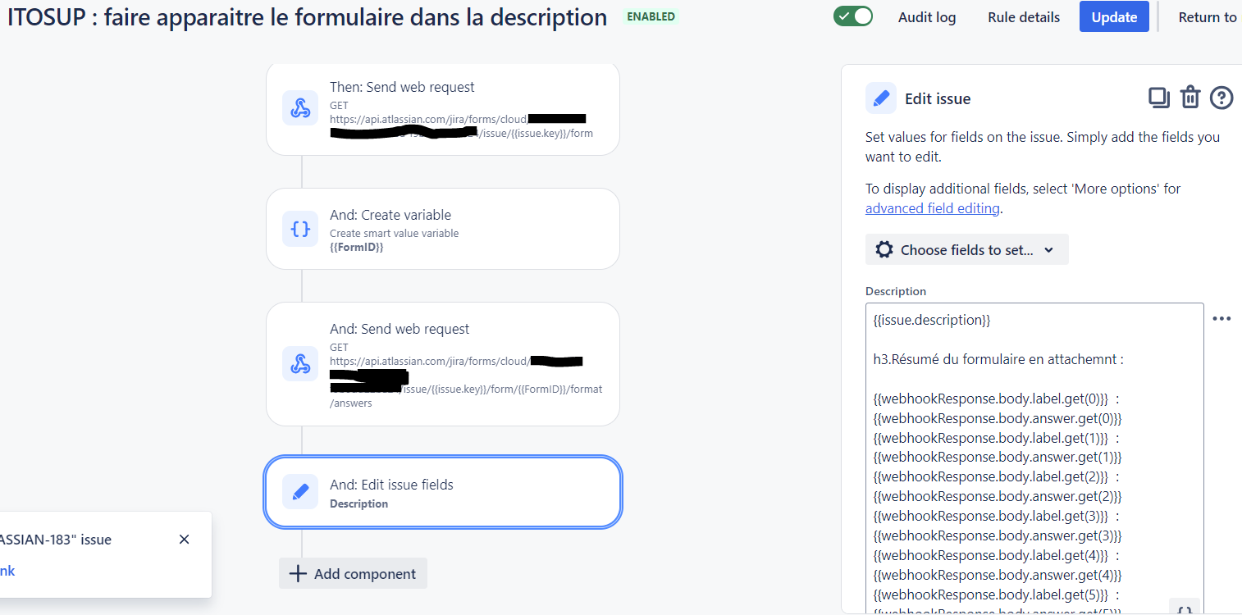Open Choose fields to set dropdown
1242x615 pixels.
pos(966,250)
